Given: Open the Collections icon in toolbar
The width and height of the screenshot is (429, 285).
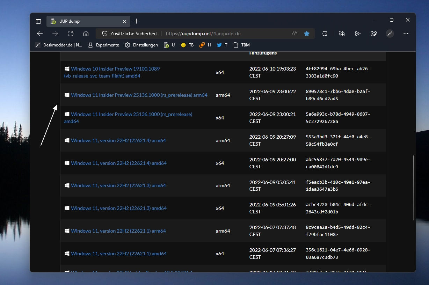Looking at the screenshot, I should [342, 34].
